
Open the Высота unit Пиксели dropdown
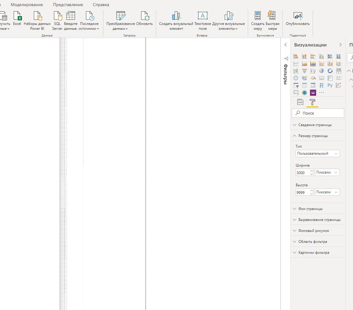tap(327, 192)
